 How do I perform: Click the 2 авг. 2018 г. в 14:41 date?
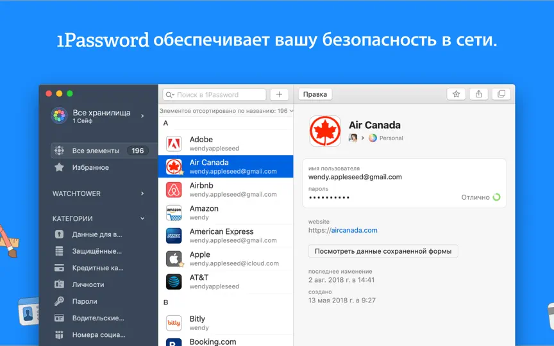pos(341,280)
